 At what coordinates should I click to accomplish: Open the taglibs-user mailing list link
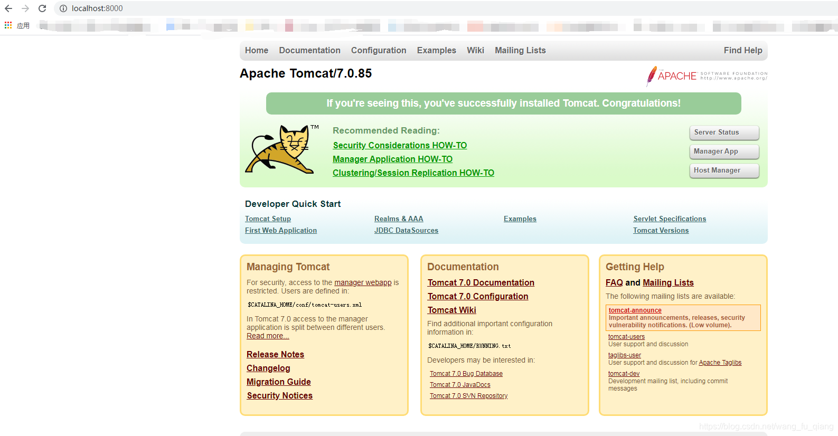[624, 355]
